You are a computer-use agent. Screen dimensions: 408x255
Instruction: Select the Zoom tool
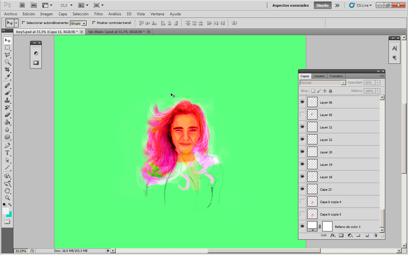click(x=7, y=198)
